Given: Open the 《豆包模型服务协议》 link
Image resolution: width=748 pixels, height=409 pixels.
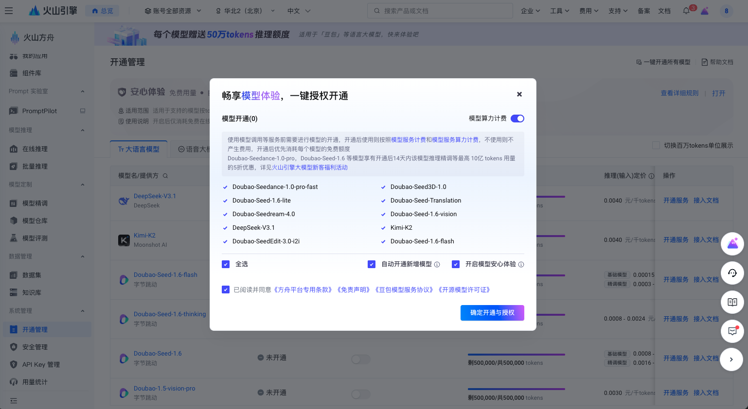Looking at the screenshot, I should [404, 290].
